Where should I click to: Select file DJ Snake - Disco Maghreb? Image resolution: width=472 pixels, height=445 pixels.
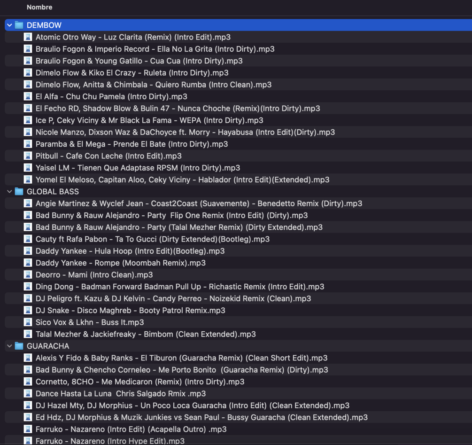(131, 311)
